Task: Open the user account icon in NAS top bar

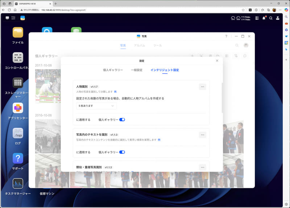Action: click(x=278, y=18)
